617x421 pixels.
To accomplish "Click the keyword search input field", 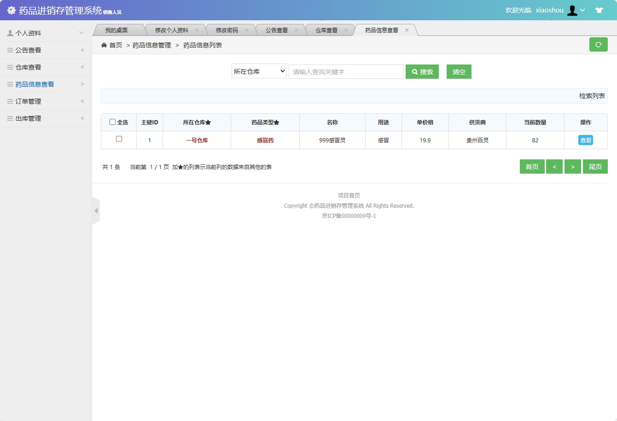I will point(346,71).
